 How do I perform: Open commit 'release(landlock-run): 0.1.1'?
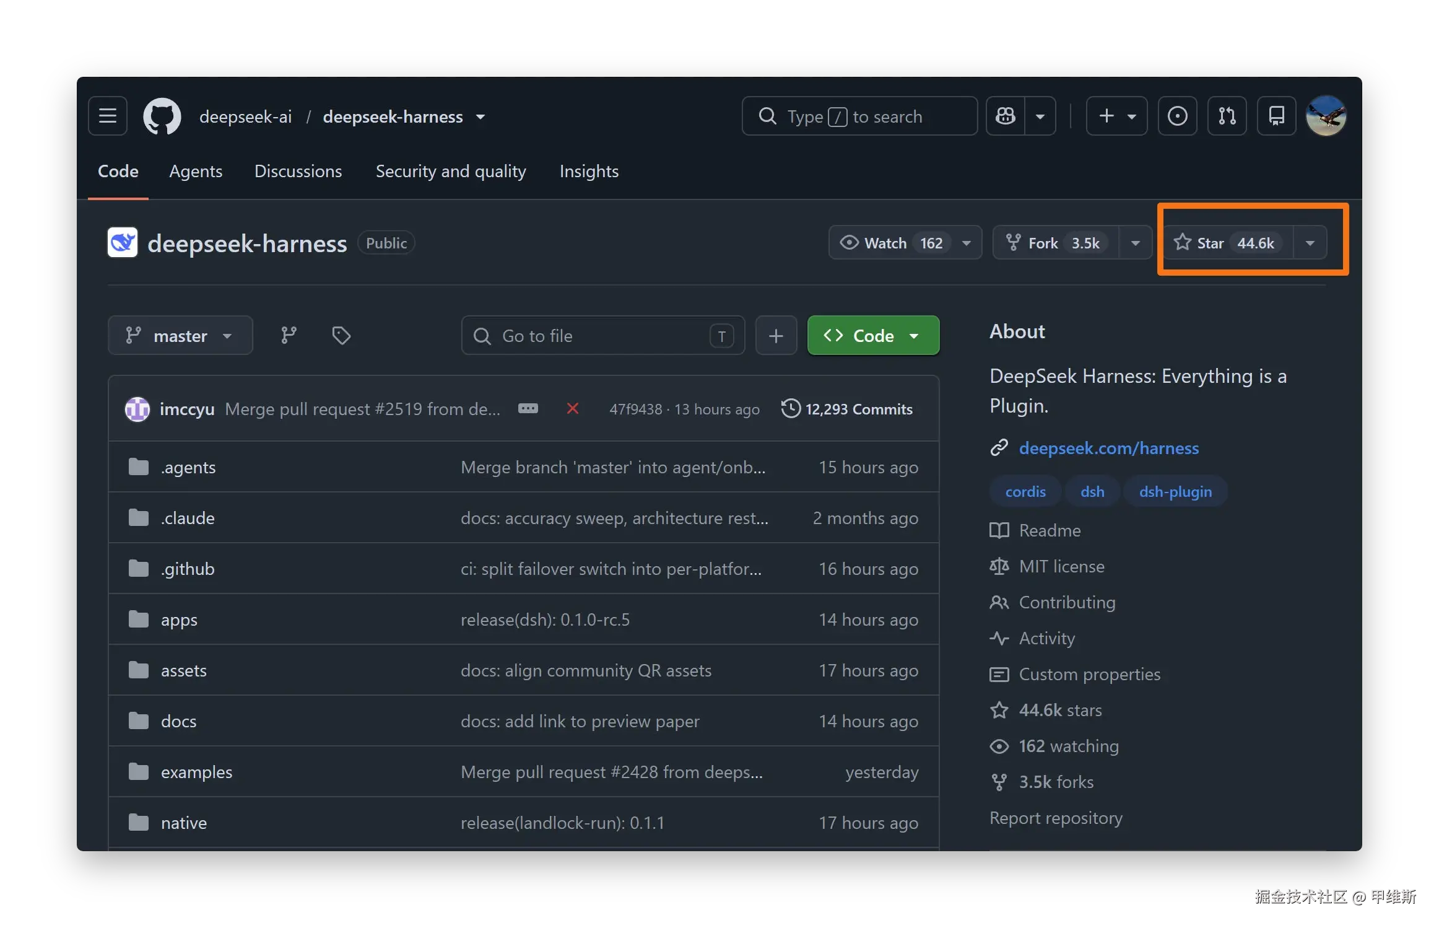click(562, 823)
